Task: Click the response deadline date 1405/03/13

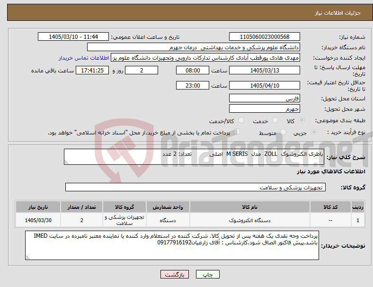Action: 265,70
